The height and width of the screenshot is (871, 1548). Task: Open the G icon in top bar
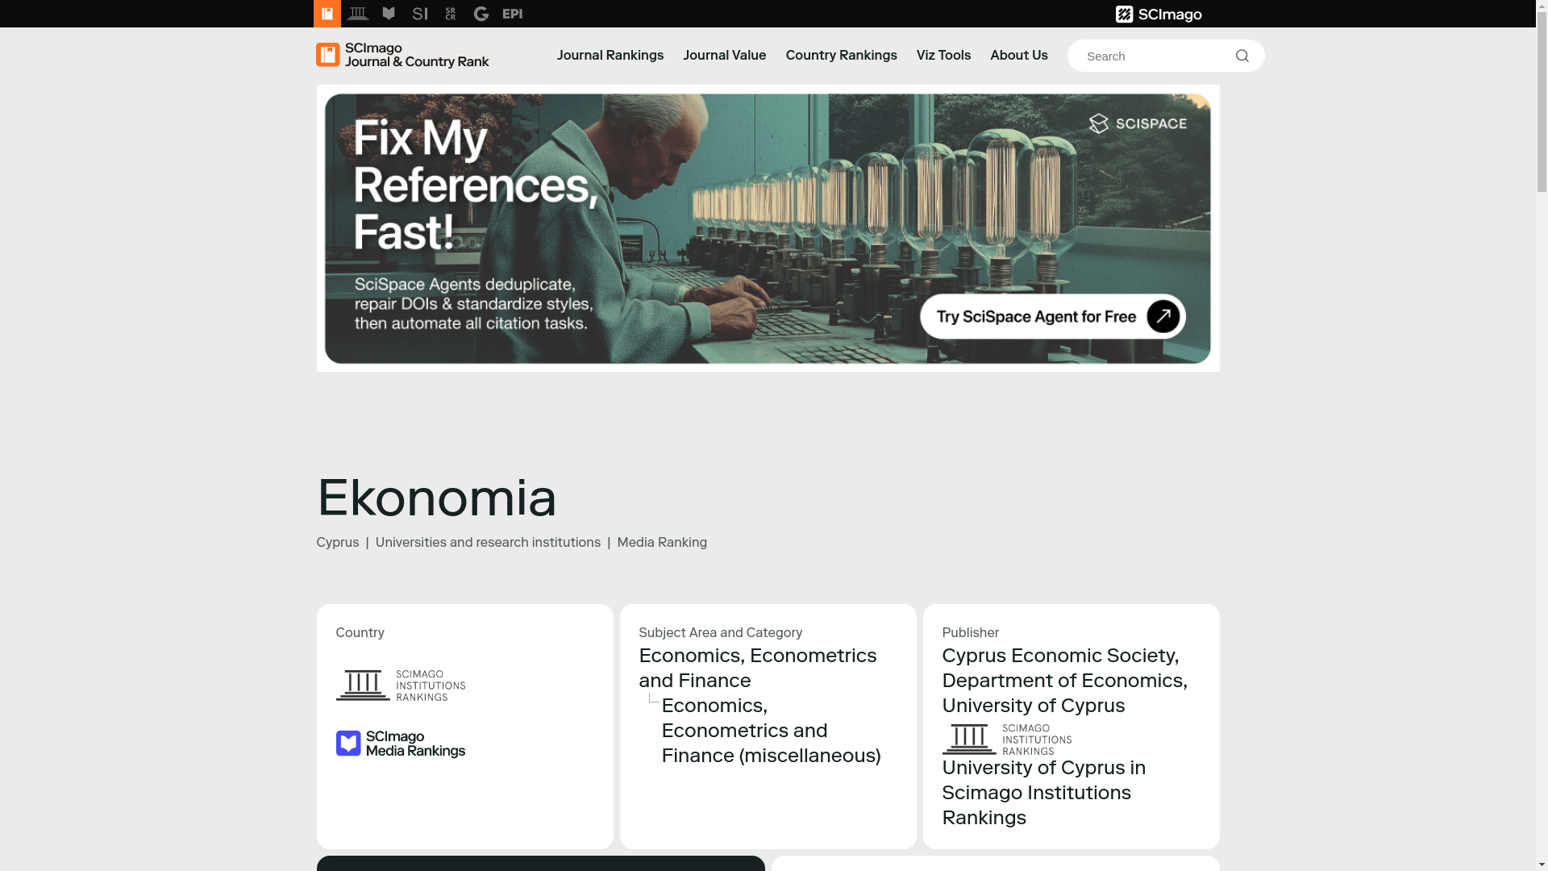(481, 14)
